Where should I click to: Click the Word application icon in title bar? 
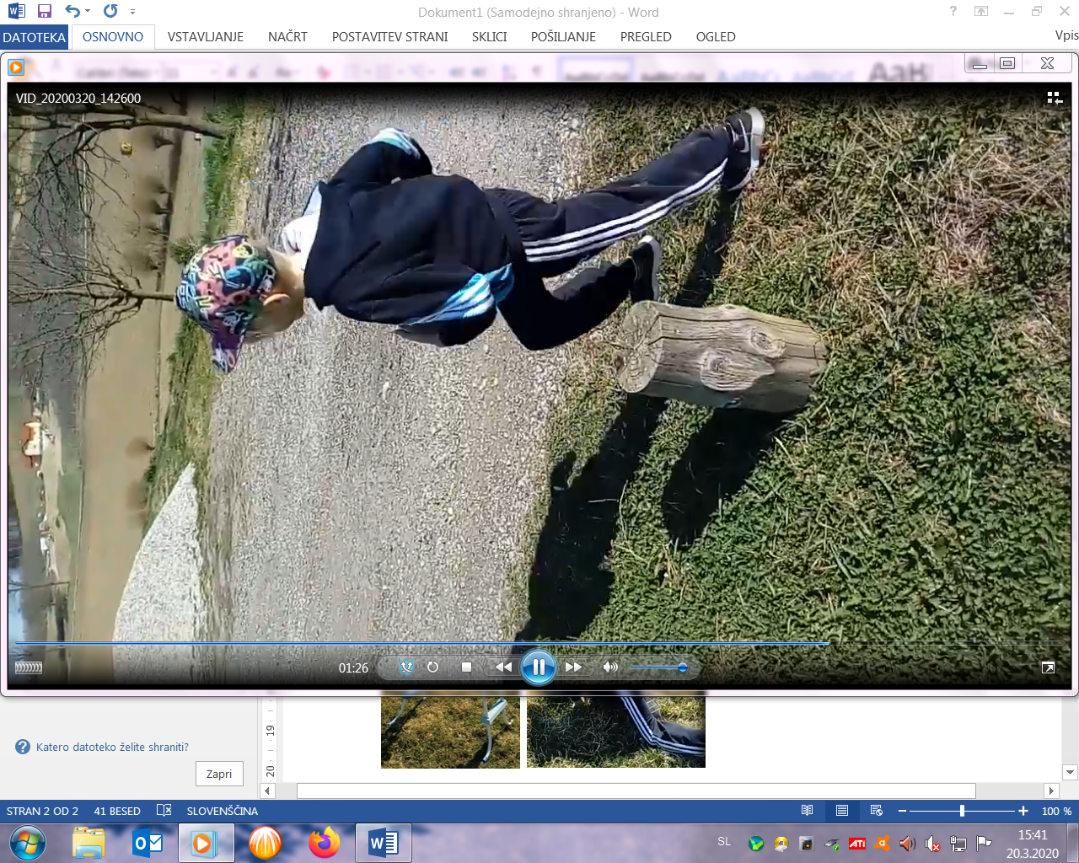pyautogui.click(x=16, y=11)
